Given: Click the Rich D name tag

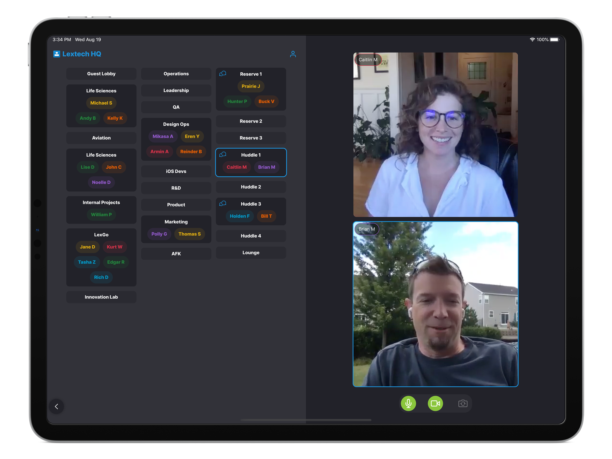Looking at the screenshot, I should click(x=101, y=278).
